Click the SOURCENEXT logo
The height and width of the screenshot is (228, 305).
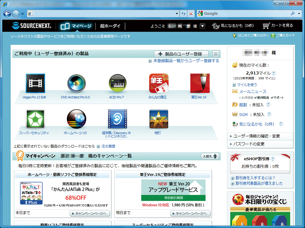pos(31,26)
